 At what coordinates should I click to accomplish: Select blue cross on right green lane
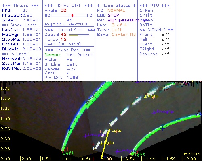click(163, 128)
